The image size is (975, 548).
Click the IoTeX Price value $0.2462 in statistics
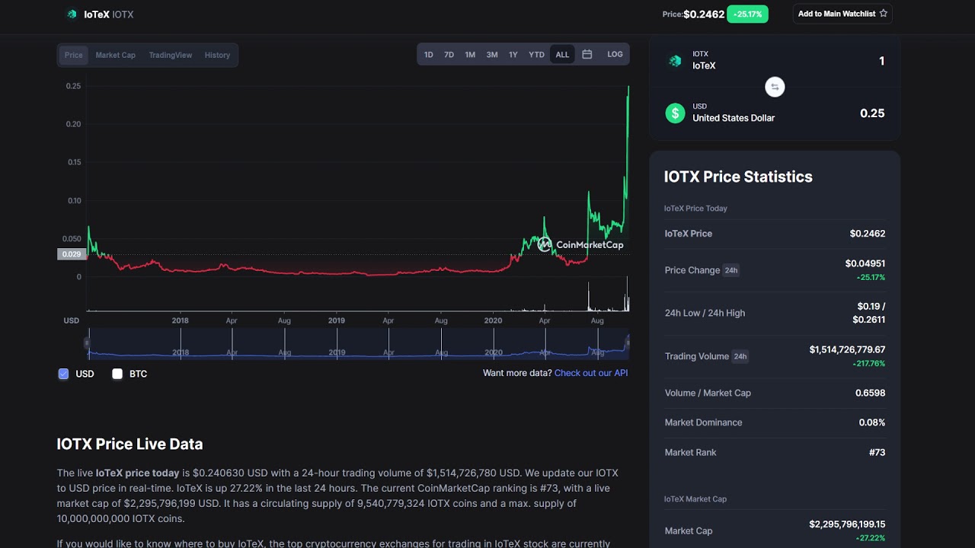pos(868,234)
